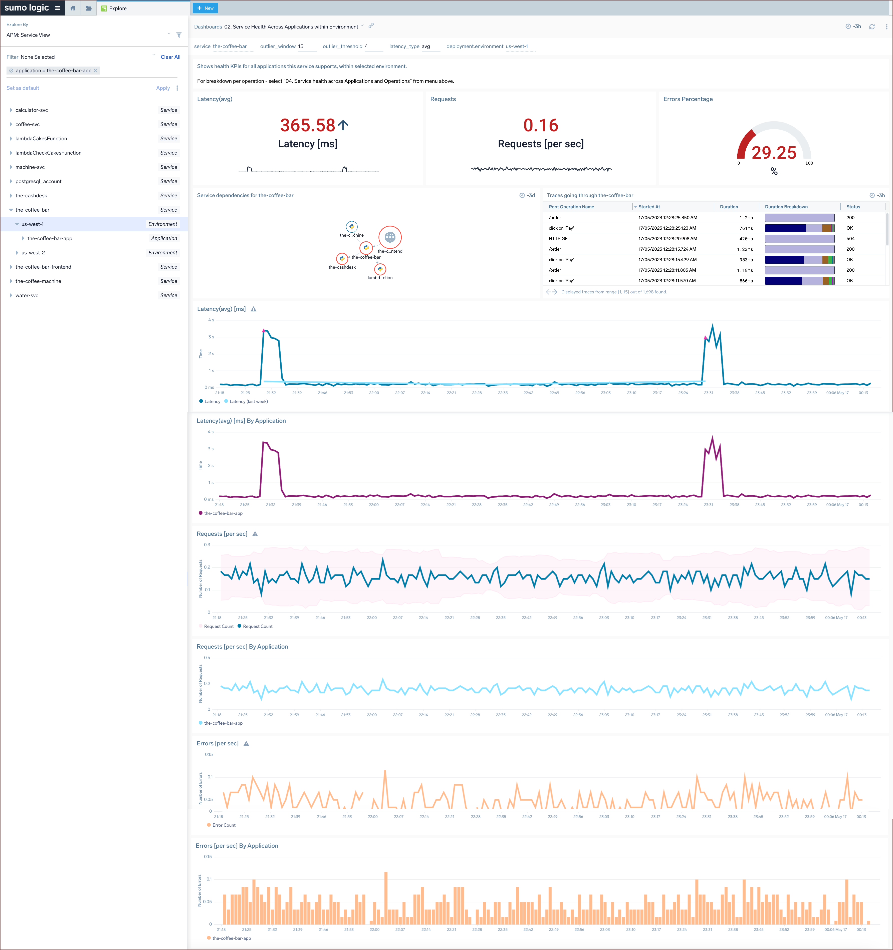Edit the outlier_window value 15
This screenshot has height=950, width=893.
[x=306, y=46]
